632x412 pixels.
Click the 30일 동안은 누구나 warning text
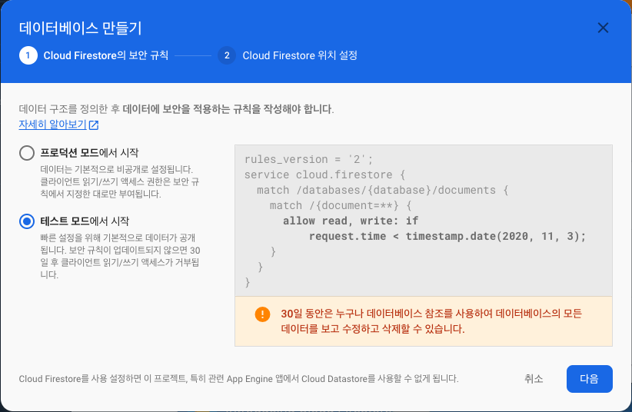tap(431, 321)
